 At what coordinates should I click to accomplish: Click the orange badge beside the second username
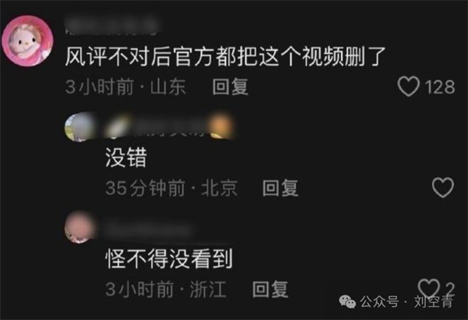(x=221, y=126)
